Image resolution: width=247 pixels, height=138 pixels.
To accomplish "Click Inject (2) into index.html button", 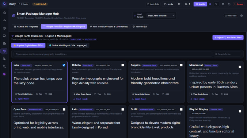I will click(x=228, y=37).
